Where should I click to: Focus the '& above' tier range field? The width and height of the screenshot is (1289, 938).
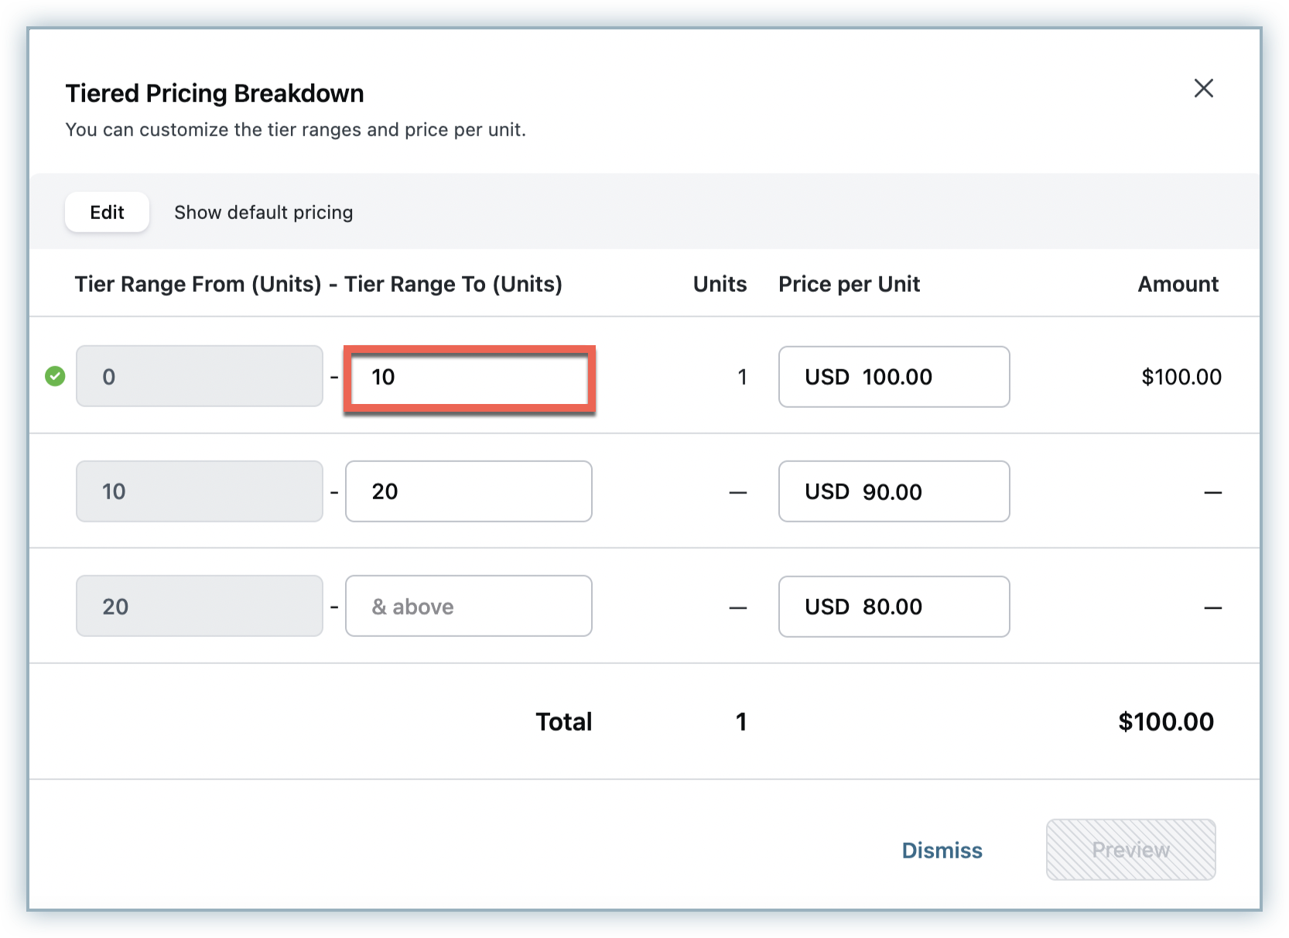[x=469, y=606]
